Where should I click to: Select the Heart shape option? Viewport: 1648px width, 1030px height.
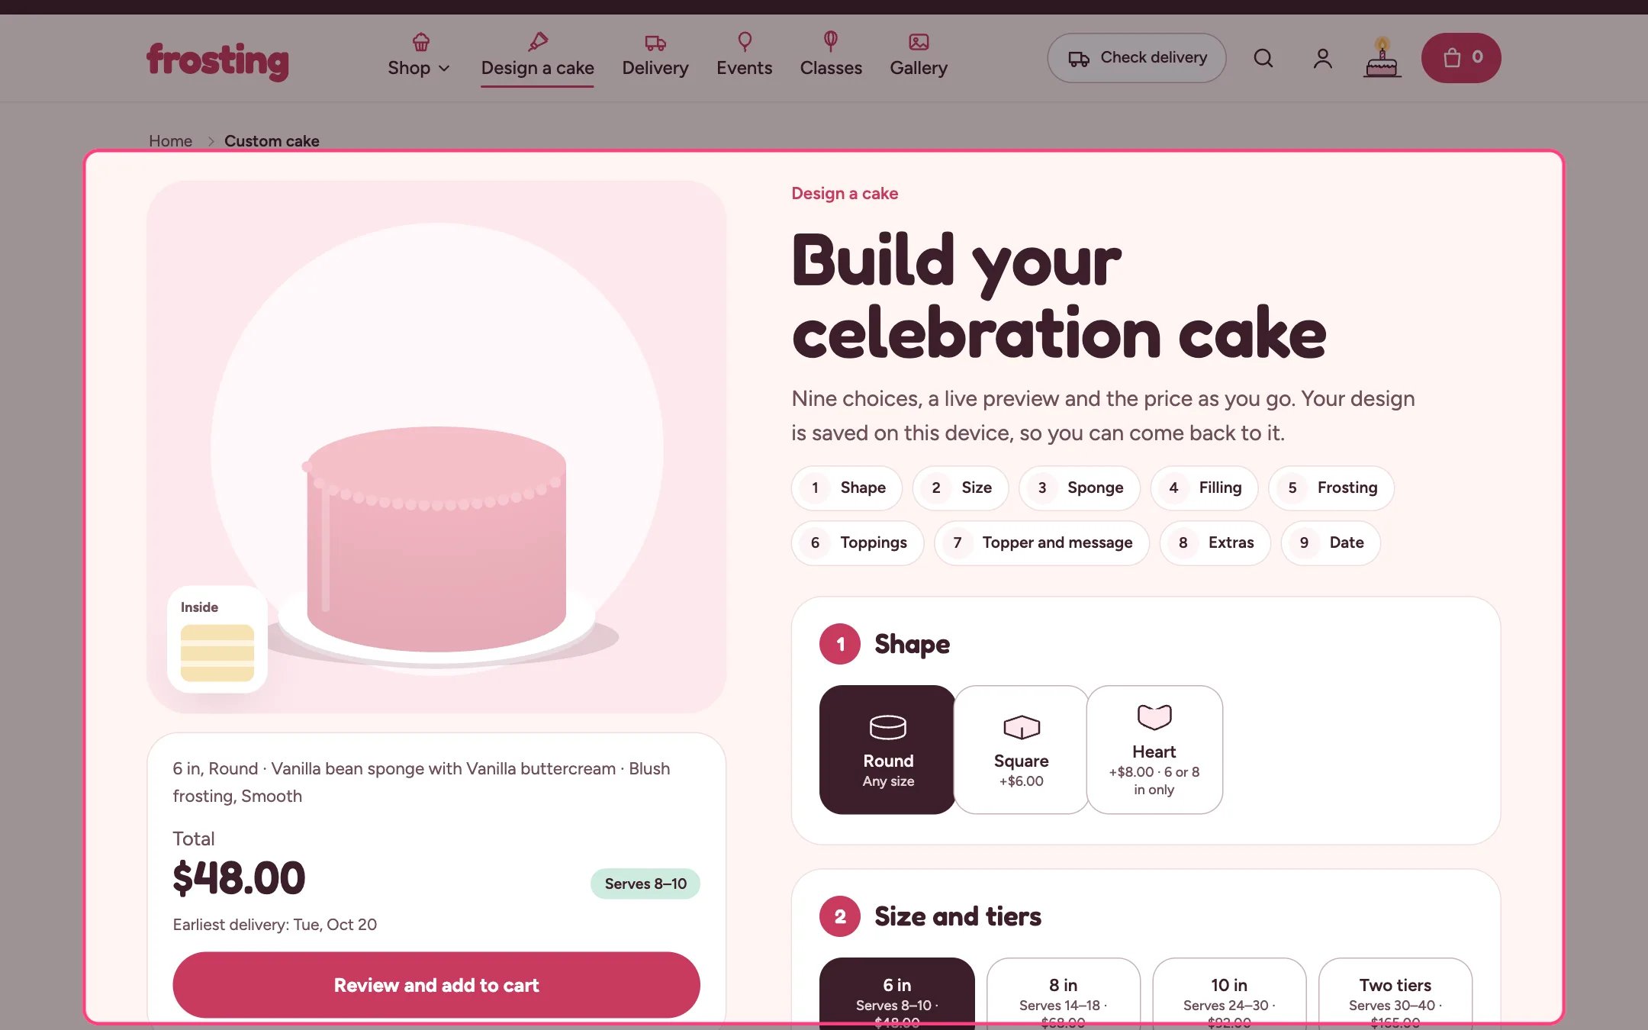pos(1154,750)
